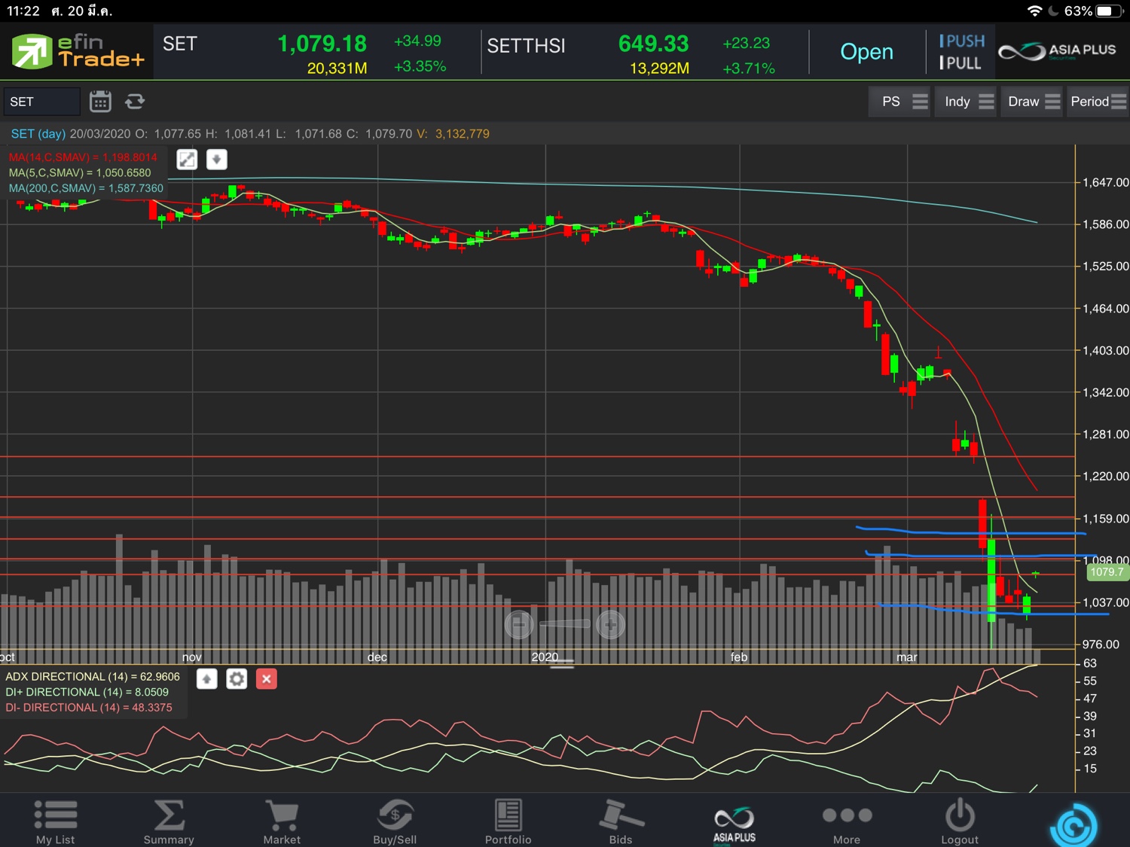Adjust the chart zoom slider bar

pos(565,624)
